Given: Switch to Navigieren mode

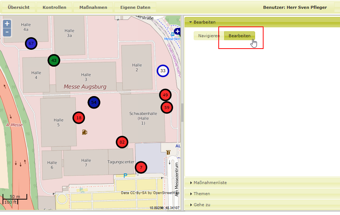Looking at the screenshot, I should tap(209, 36).
